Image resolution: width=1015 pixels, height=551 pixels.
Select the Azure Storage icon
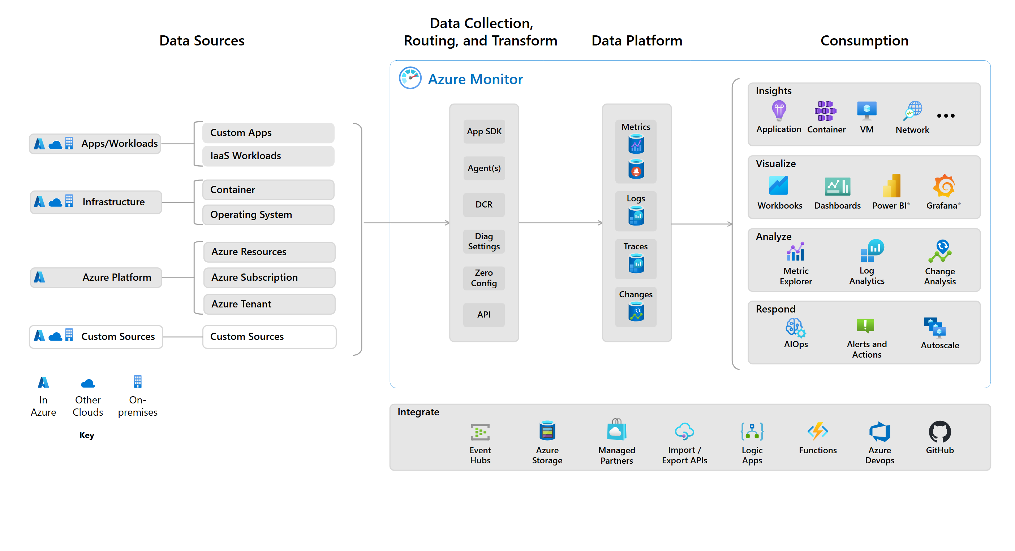[x=547, y=430]
